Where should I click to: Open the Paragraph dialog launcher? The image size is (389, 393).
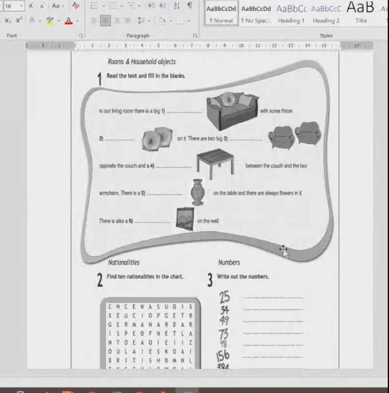[195, 36]
